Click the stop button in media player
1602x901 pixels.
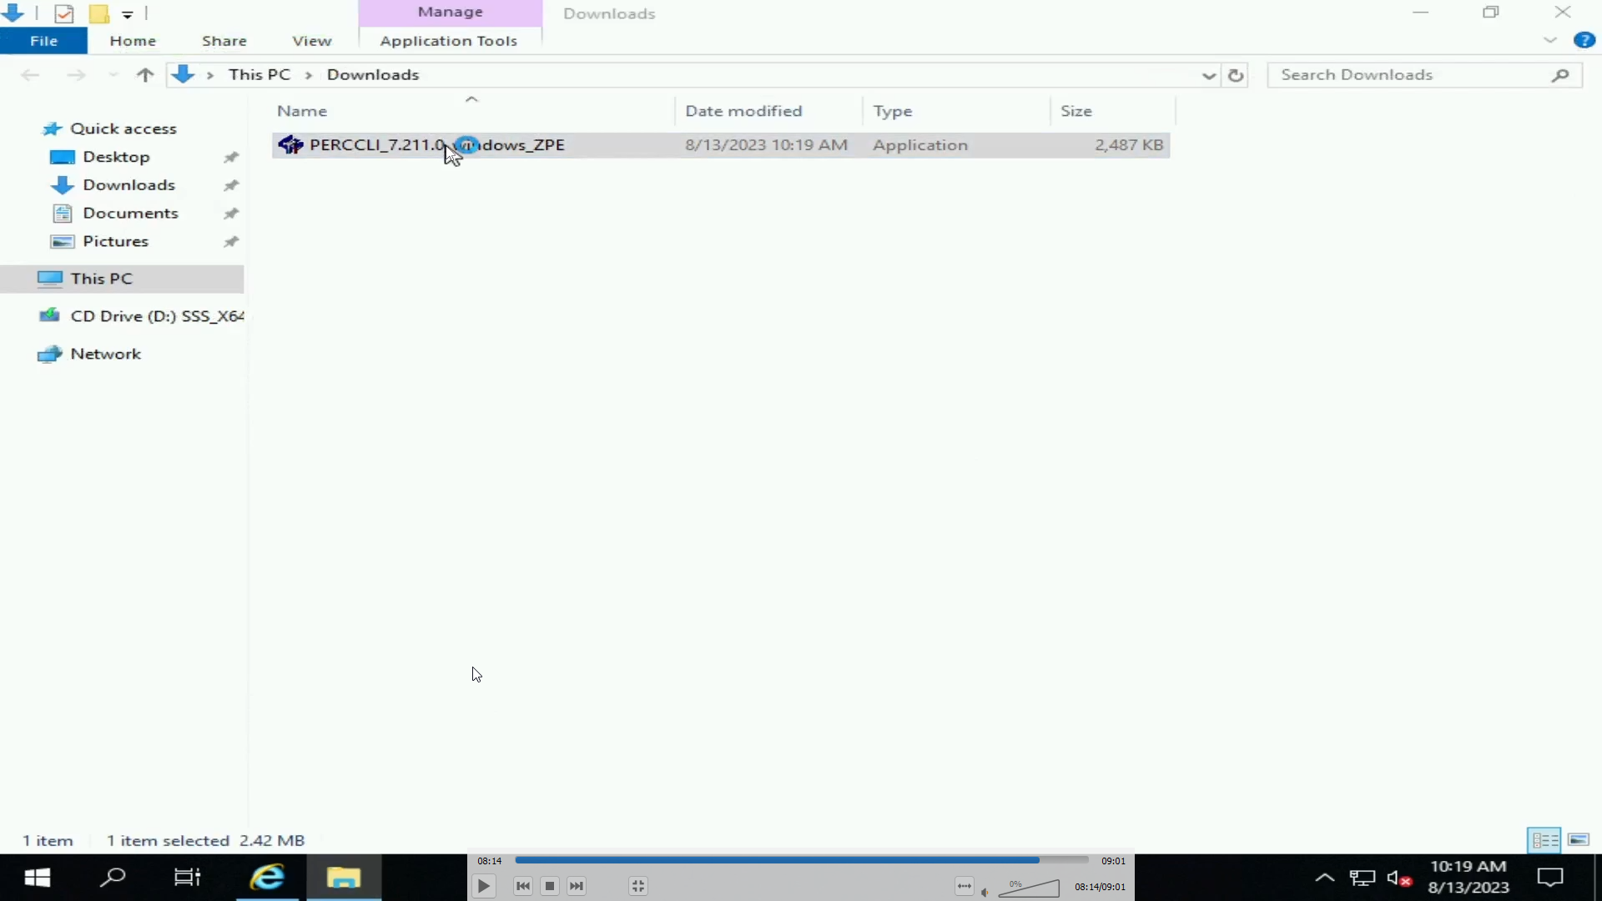[x=550, y=886]
